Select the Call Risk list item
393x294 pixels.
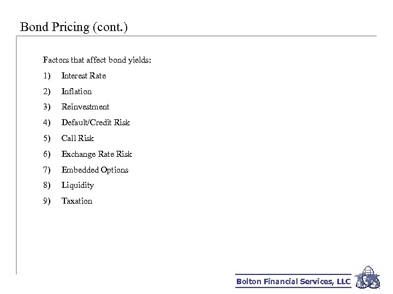coord(78,138)
